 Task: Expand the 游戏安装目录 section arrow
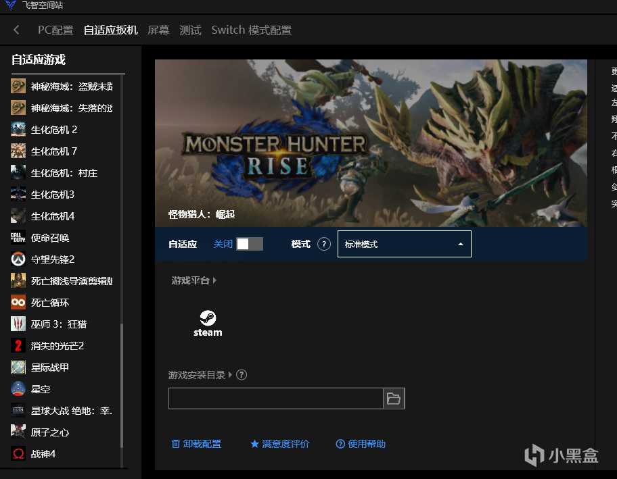(230, 374)
